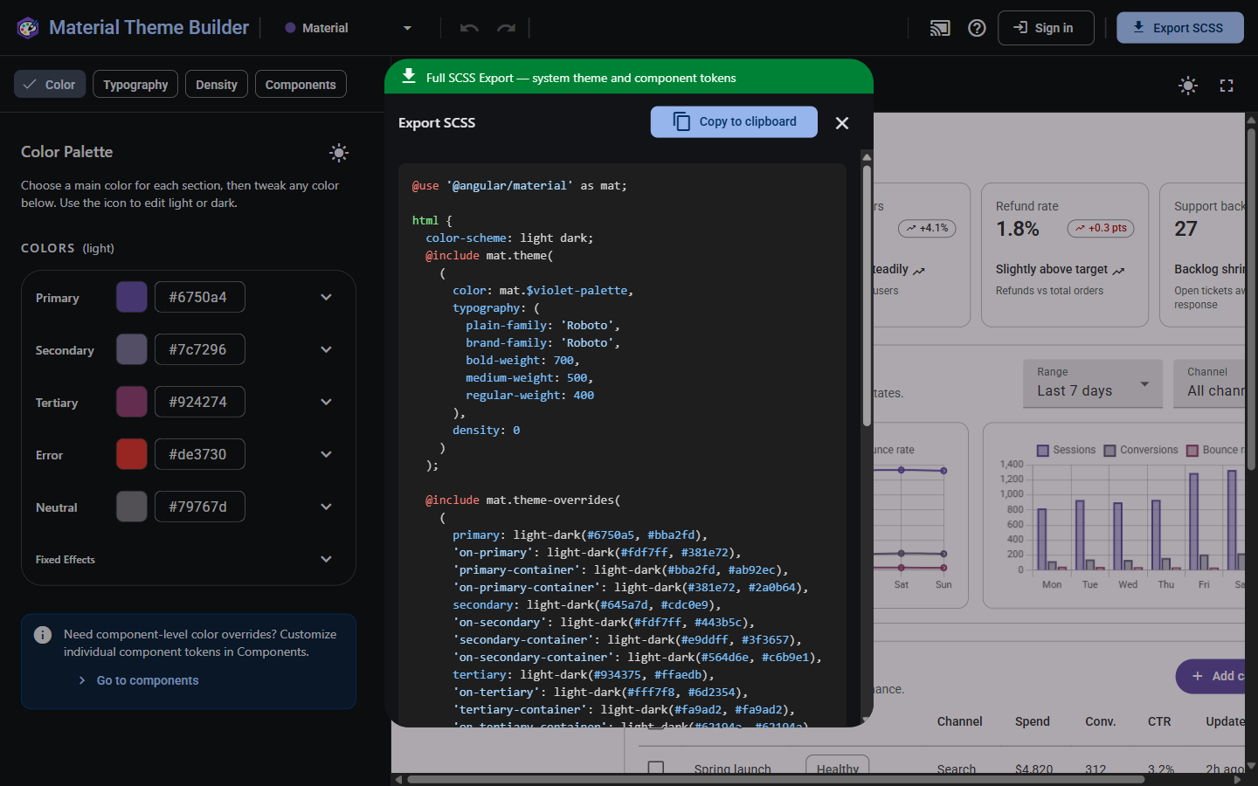Click the +0.3 pts refund rate chip
The width and height of the screenshot is (1258, 786).
[x=1101, y=228]
